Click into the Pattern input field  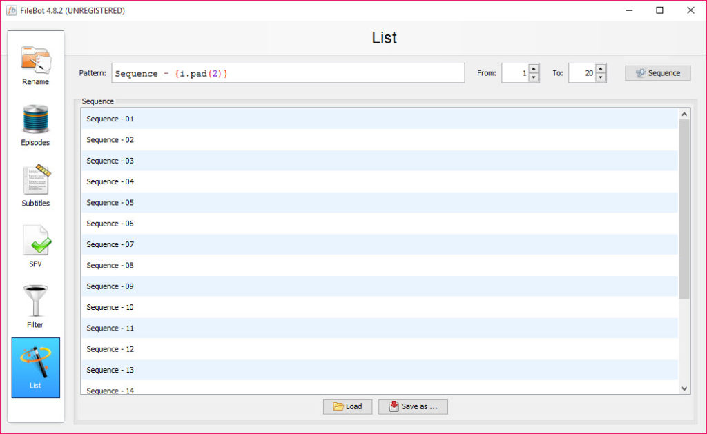(288, 73)
